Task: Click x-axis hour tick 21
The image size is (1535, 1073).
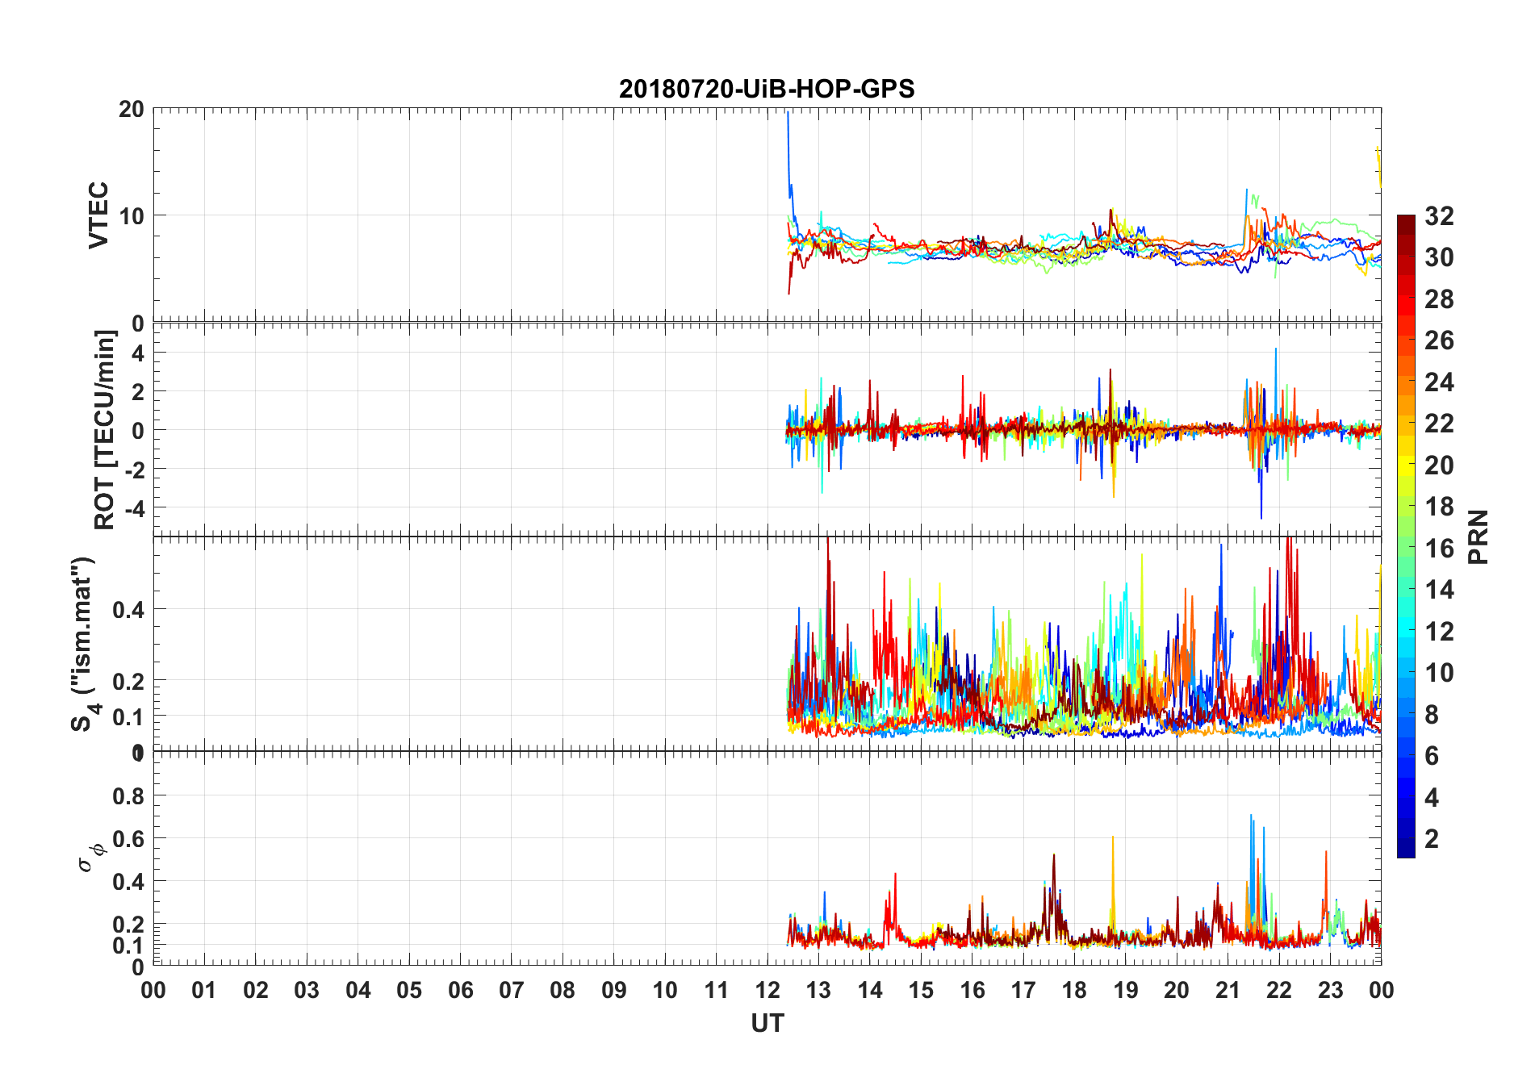Action: click(x=1228, y=990)
